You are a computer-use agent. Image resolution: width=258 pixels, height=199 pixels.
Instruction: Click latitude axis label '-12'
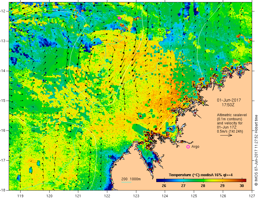click(x=3, y=11)
